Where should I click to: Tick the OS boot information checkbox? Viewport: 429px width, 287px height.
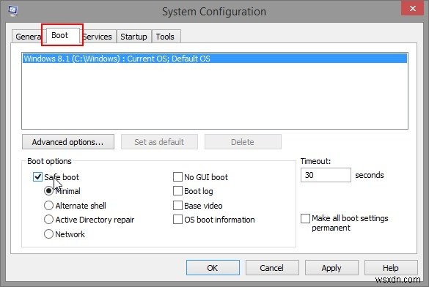coord(177,220)
